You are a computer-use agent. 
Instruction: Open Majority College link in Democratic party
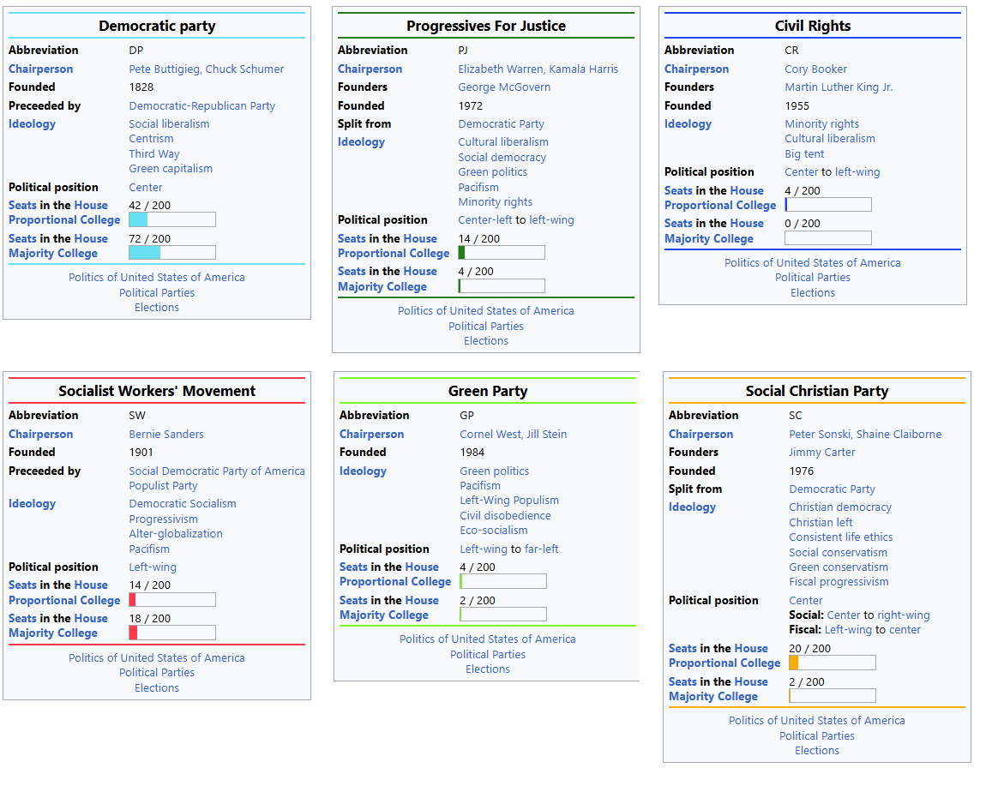coord(53,254)
